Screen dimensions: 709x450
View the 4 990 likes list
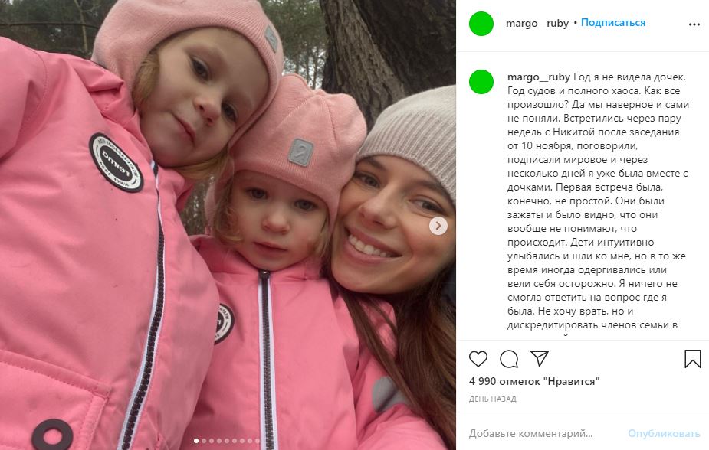tap(534, 381)
